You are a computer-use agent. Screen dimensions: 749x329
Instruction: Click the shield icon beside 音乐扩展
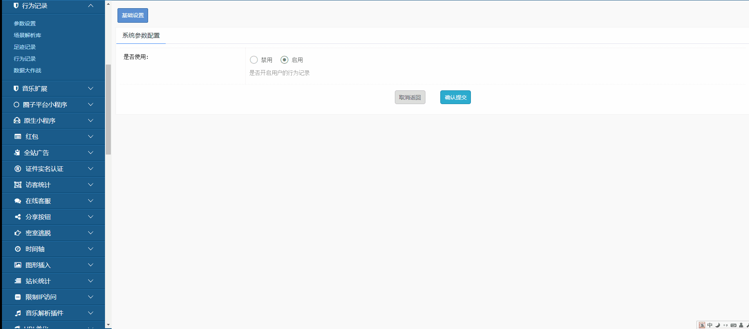pyautogui.click(x=16, y=88)
